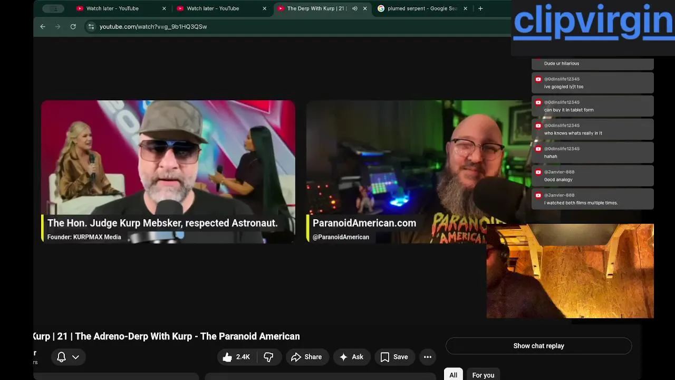Viewport: 675px width, 380px height.
Task: Click the Kurp Mebsker video frame
Action: [168, 172]
